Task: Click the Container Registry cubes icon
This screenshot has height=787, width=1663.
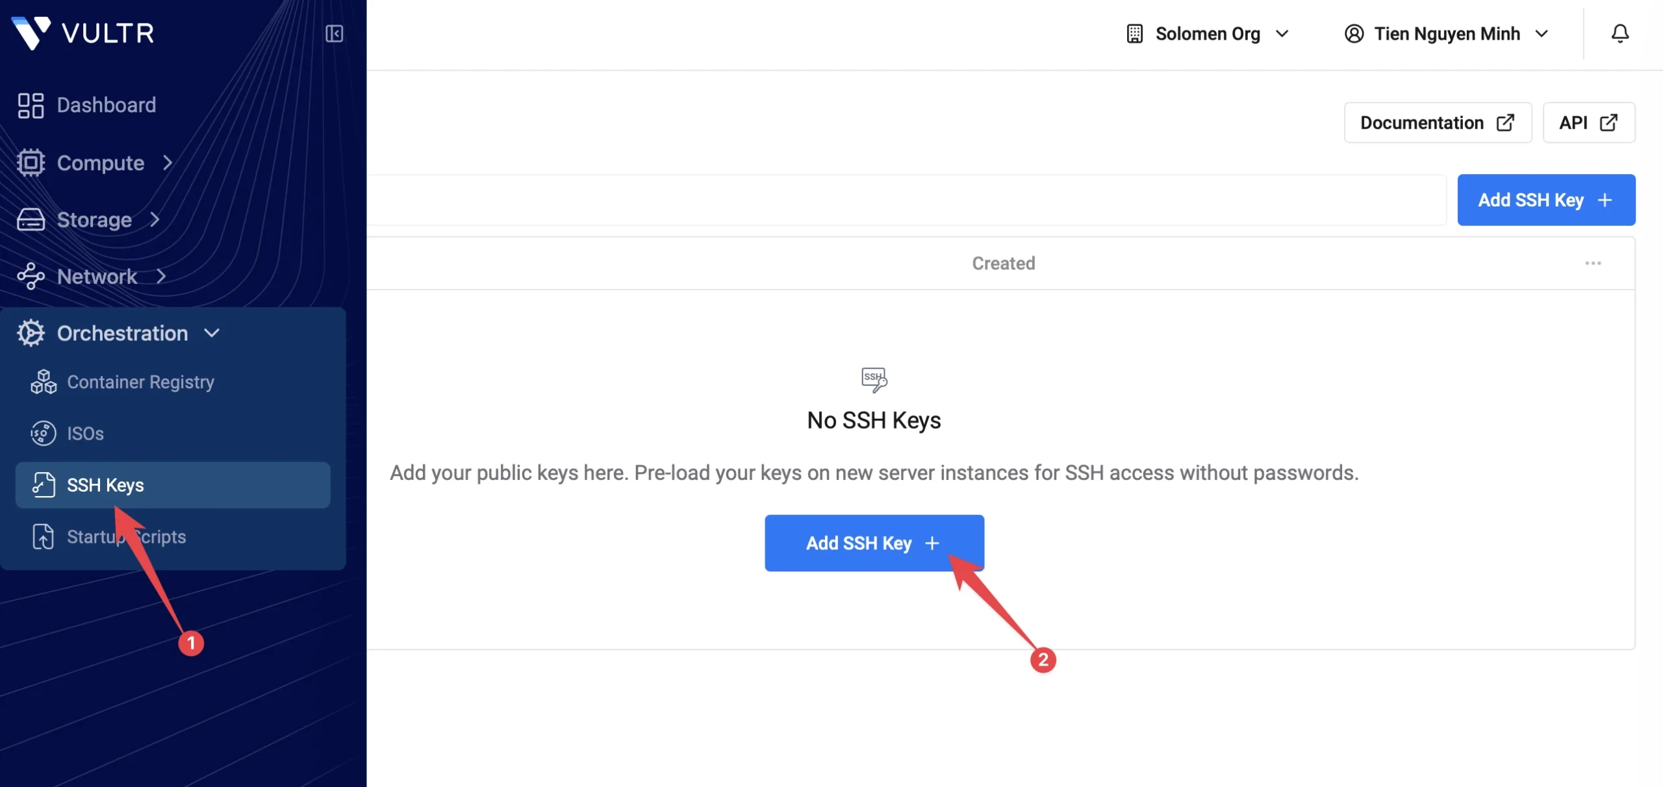Action: point(44,382)
